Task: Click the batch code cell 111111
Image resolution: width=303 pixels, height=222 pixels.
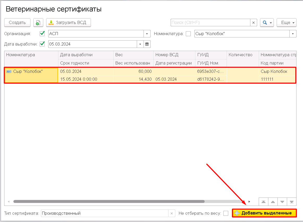Action: coord(277,79)
